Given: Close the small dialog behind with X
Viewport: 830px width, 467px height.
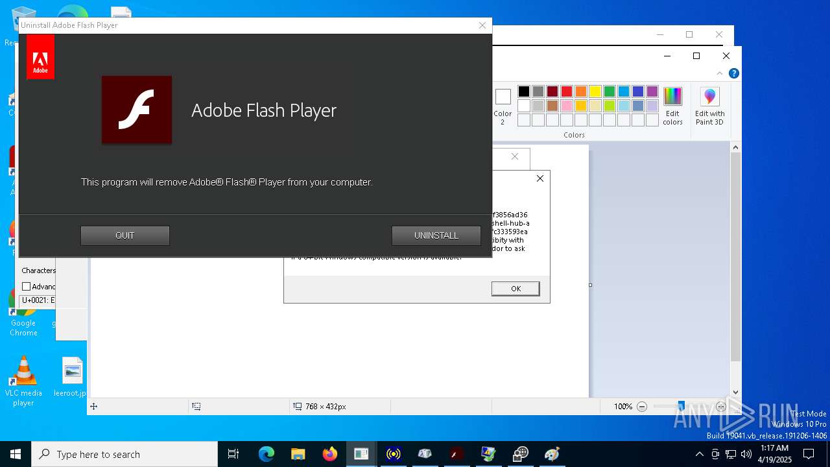Looking at the screenshot, I should tap(515, 156).
